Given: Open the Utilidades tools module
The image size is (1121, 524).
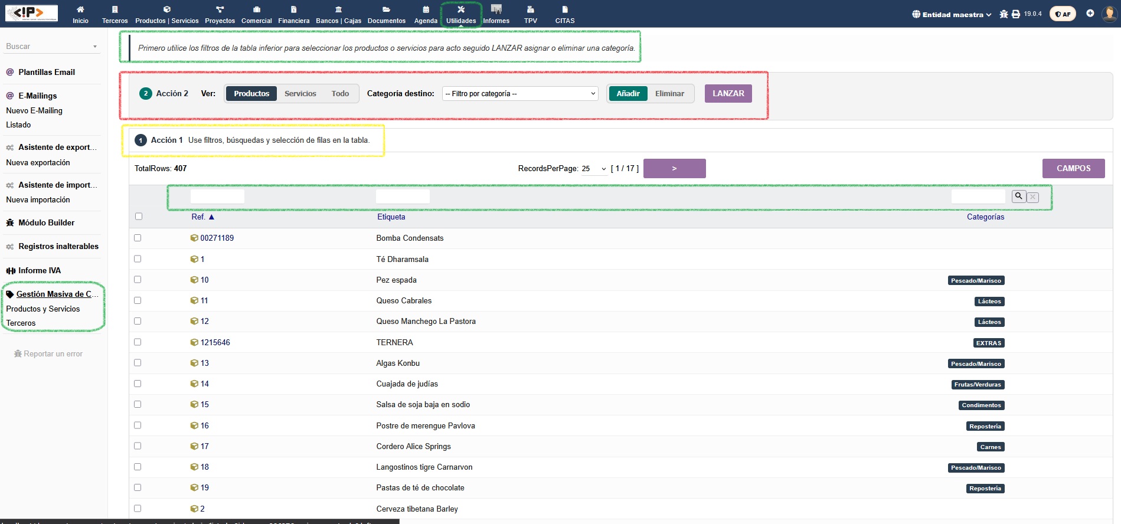Looking at the screenshot, I should 461,15.
